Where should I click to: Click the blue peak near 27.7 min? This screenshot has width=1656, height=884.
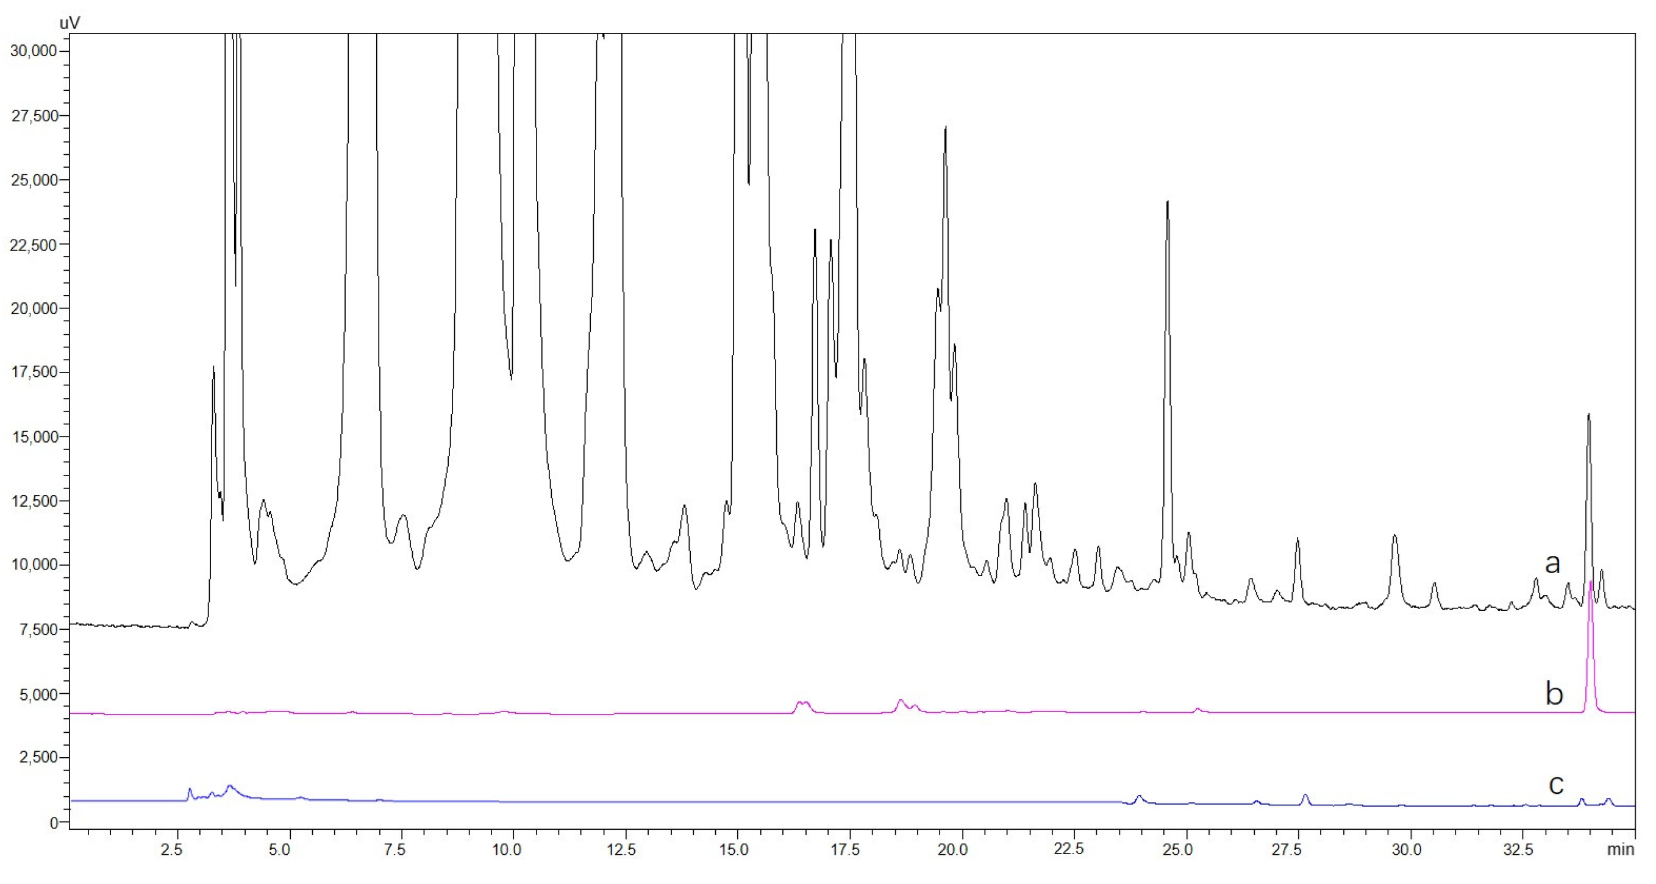pos(1305,796)
